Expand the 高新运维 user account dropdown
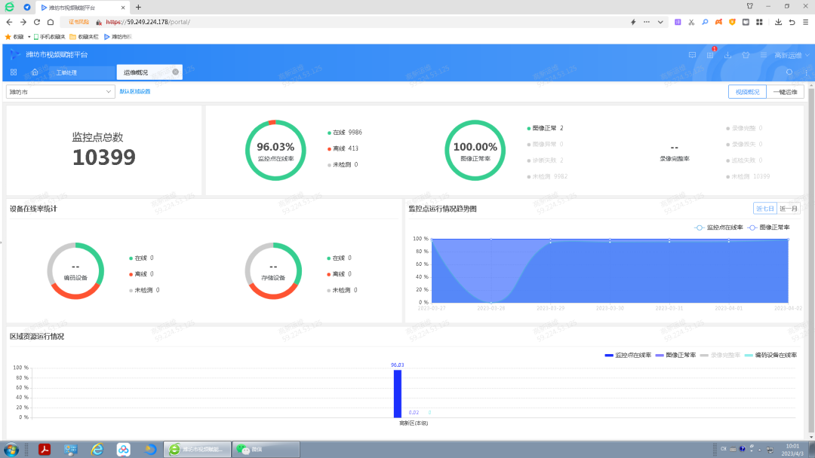This screenshot has height=458, width=815. 792,55
